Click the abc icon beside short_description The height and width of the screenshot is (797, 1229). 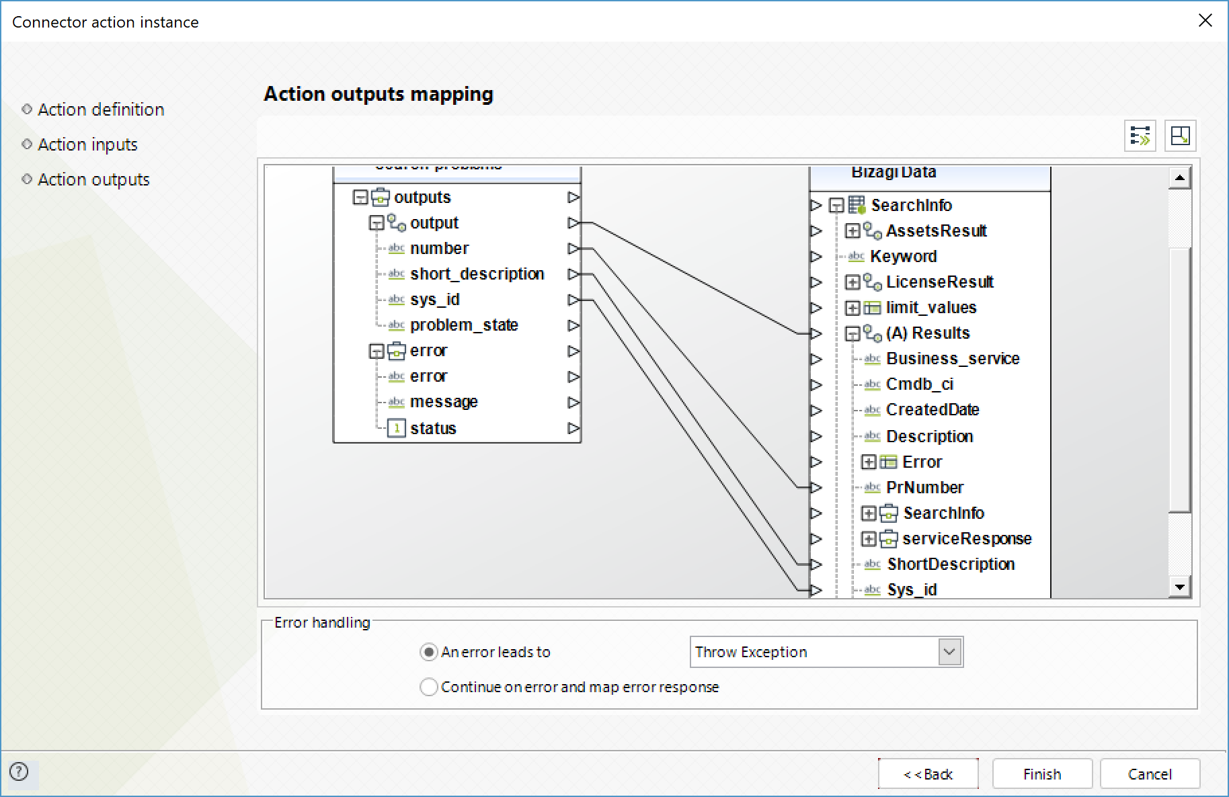pos(396,274)
